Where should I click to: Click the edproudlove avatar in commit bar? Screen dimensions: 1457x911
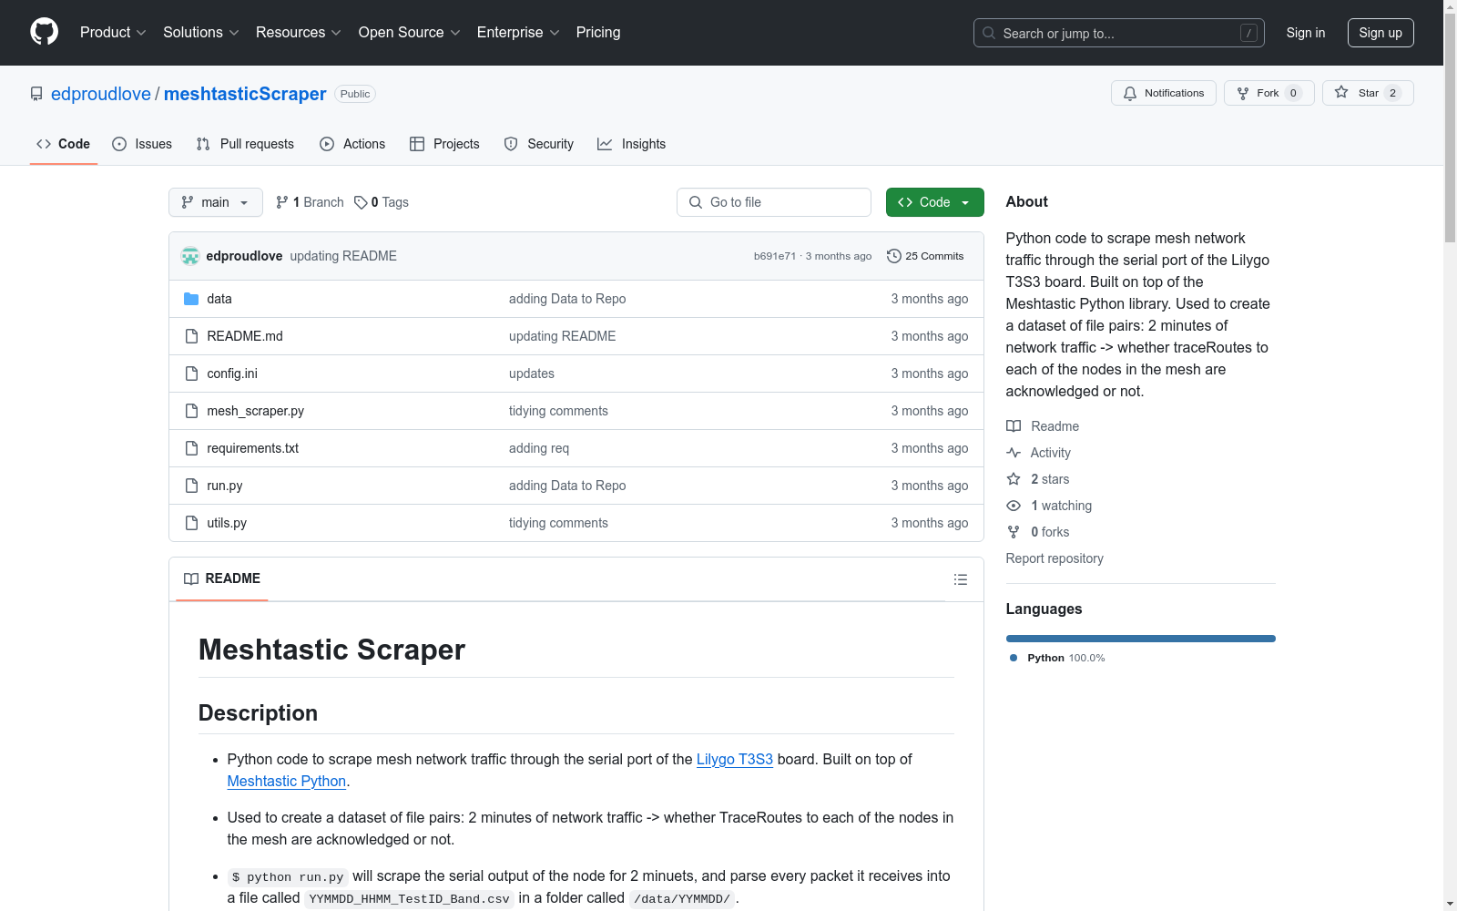click(190, 256)
